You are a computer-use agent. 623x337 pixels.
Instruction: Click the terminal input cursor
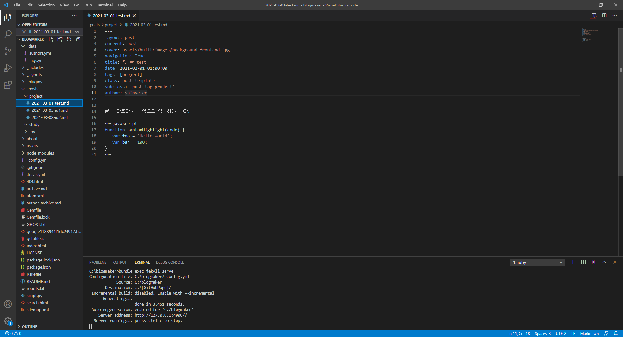(x=90, y=326)
